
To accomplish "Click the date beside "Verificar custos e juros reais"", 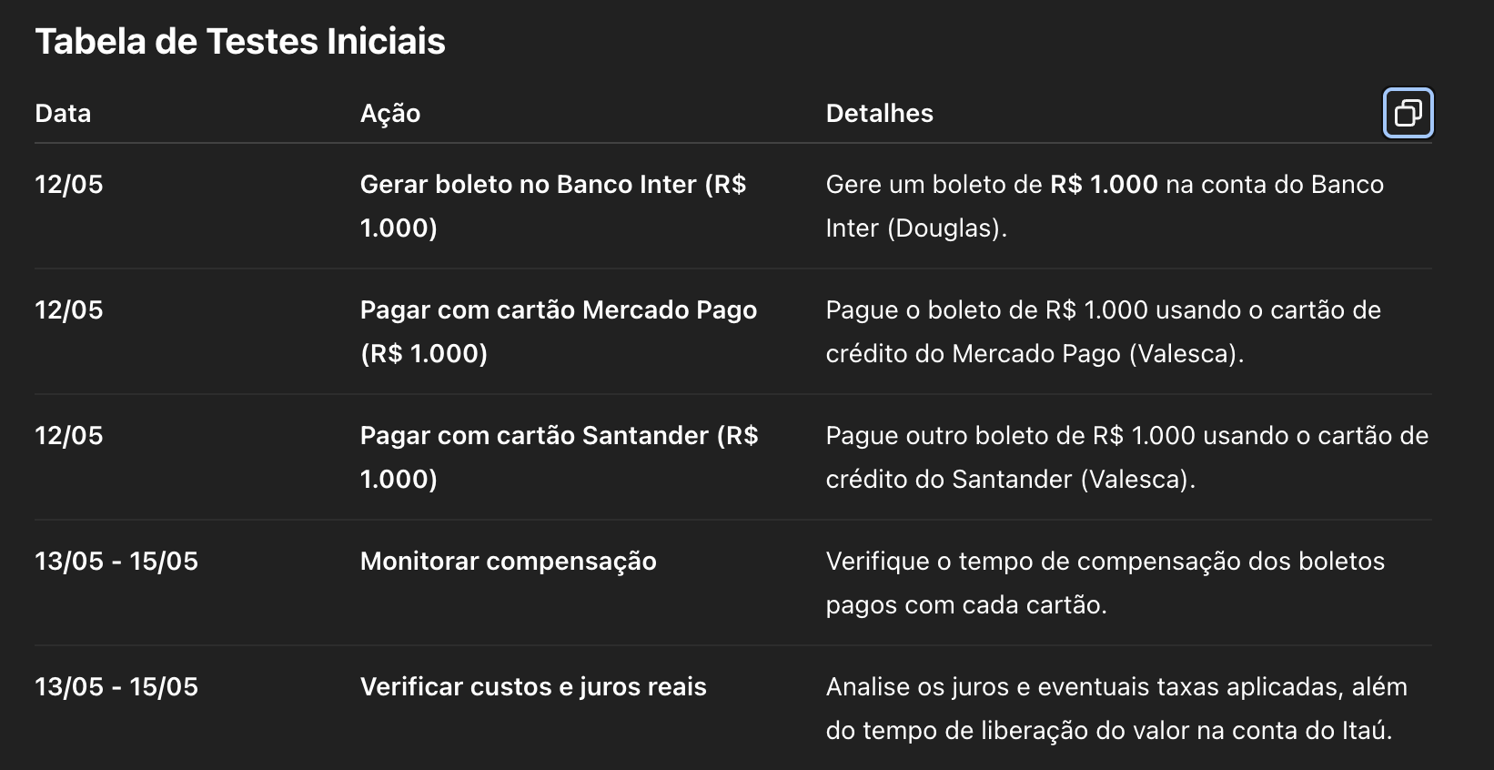I will pyautogui.click(x=116, y=686).
